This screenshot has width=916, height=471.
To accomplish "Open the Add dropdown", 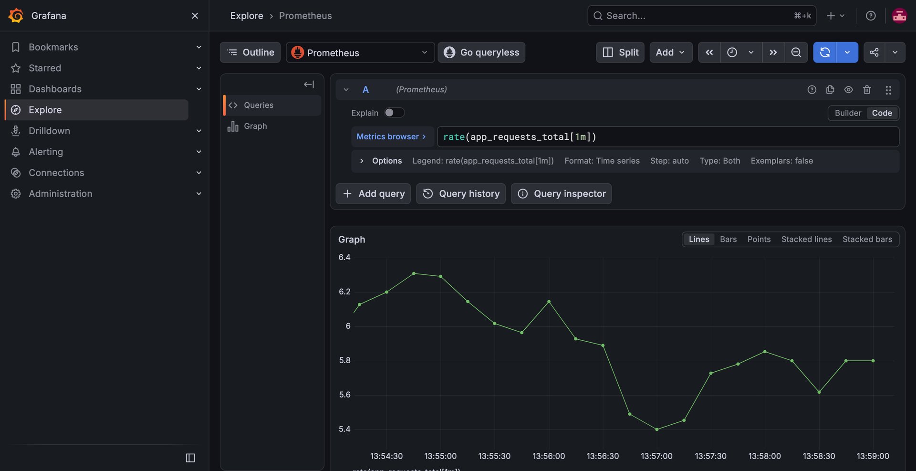I will 671,52.
